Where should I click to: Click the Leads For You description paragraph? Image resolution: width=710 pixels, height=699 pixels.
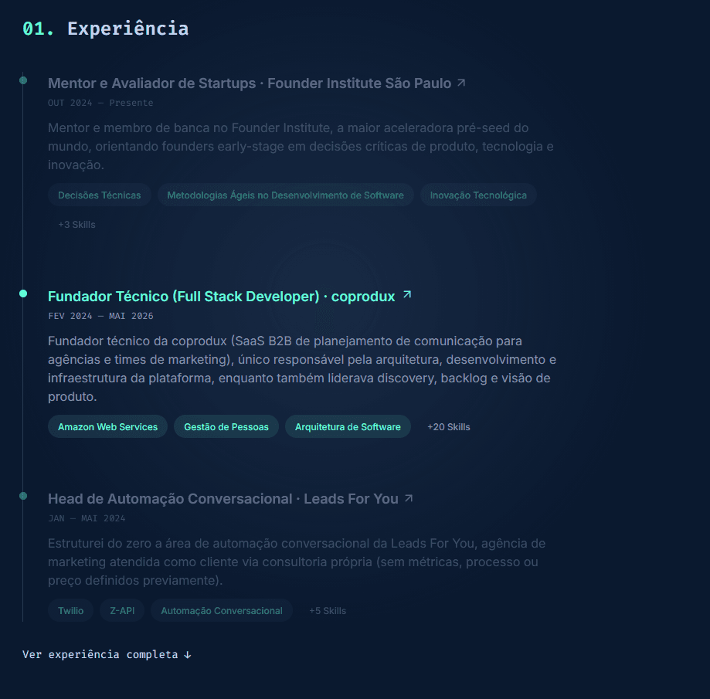[297, 562]
